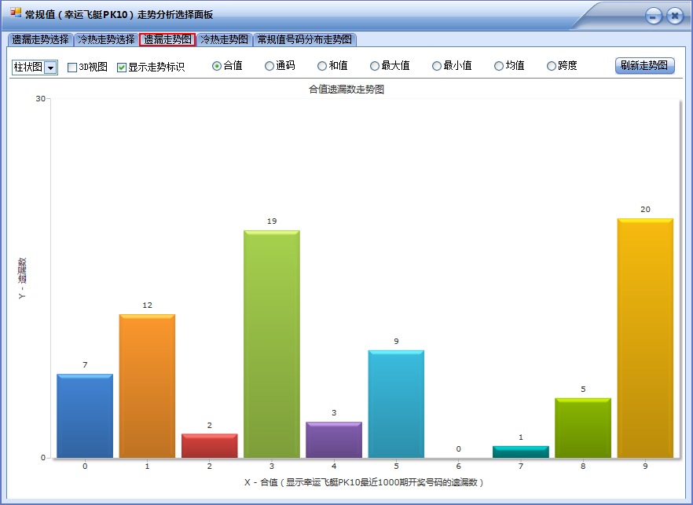Select the 通码 radio option
This screenshot has width=693, height=505.
coord(269,67)
